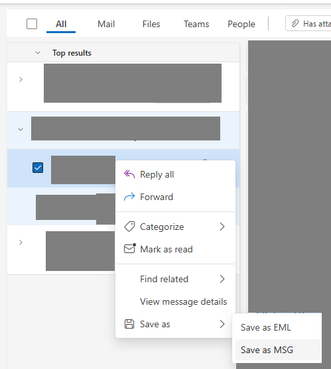Click the Mark as read envelope icon
This screenshot has width=331, height=369.
click(130, 248)
